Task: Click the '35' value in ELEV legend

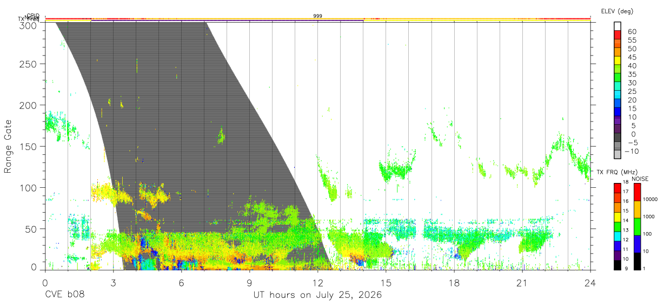Action: (x=632, y=74)
